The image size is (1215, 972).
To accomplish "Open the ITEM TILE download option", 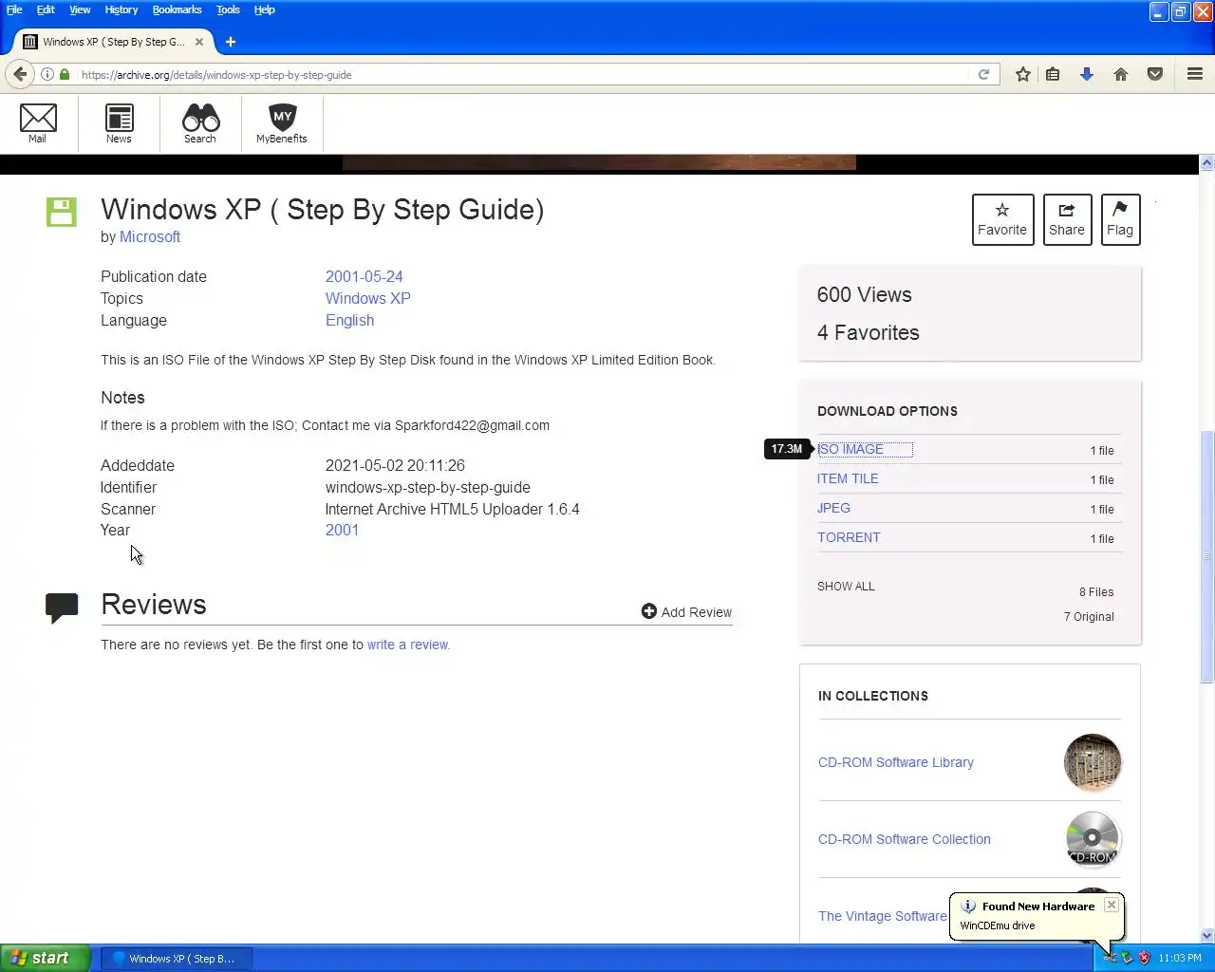I will pos(848,479).
